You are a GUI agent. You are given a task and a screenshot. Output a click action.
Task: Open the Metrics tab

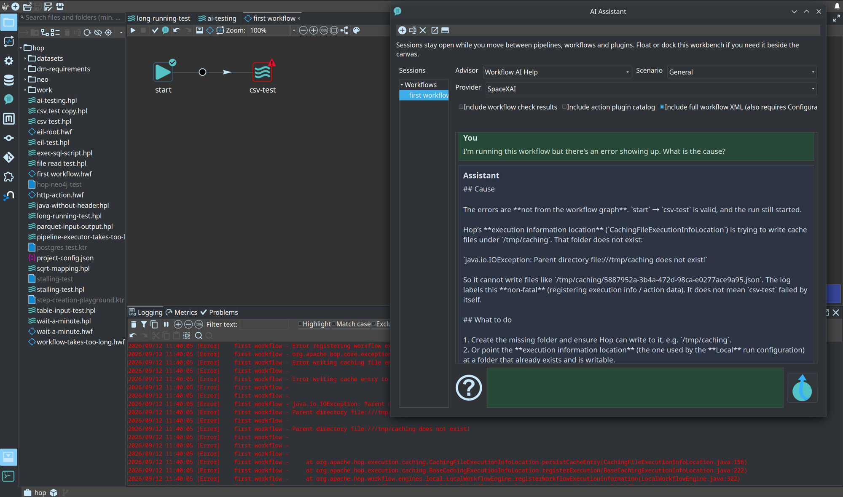182,312
